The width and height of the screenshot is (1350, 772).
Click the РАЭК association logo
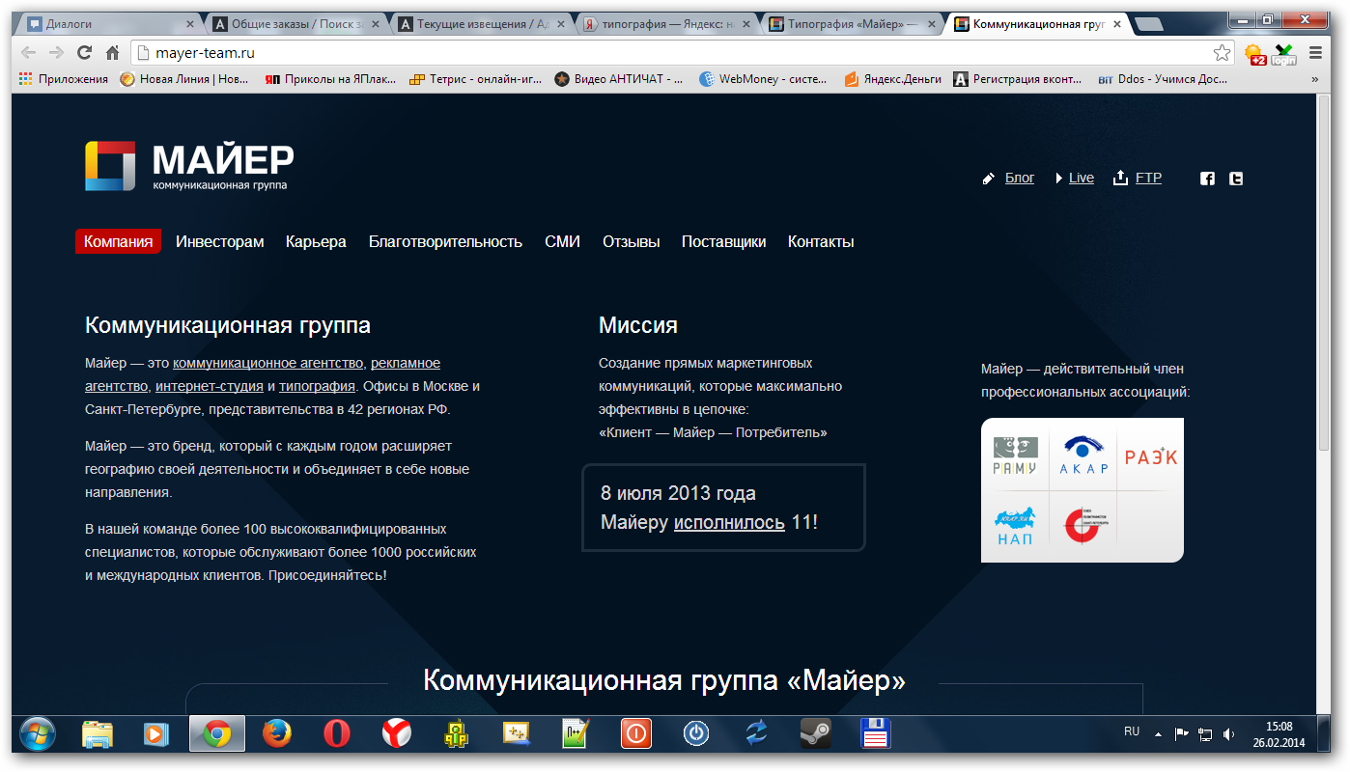point(1151,455)
